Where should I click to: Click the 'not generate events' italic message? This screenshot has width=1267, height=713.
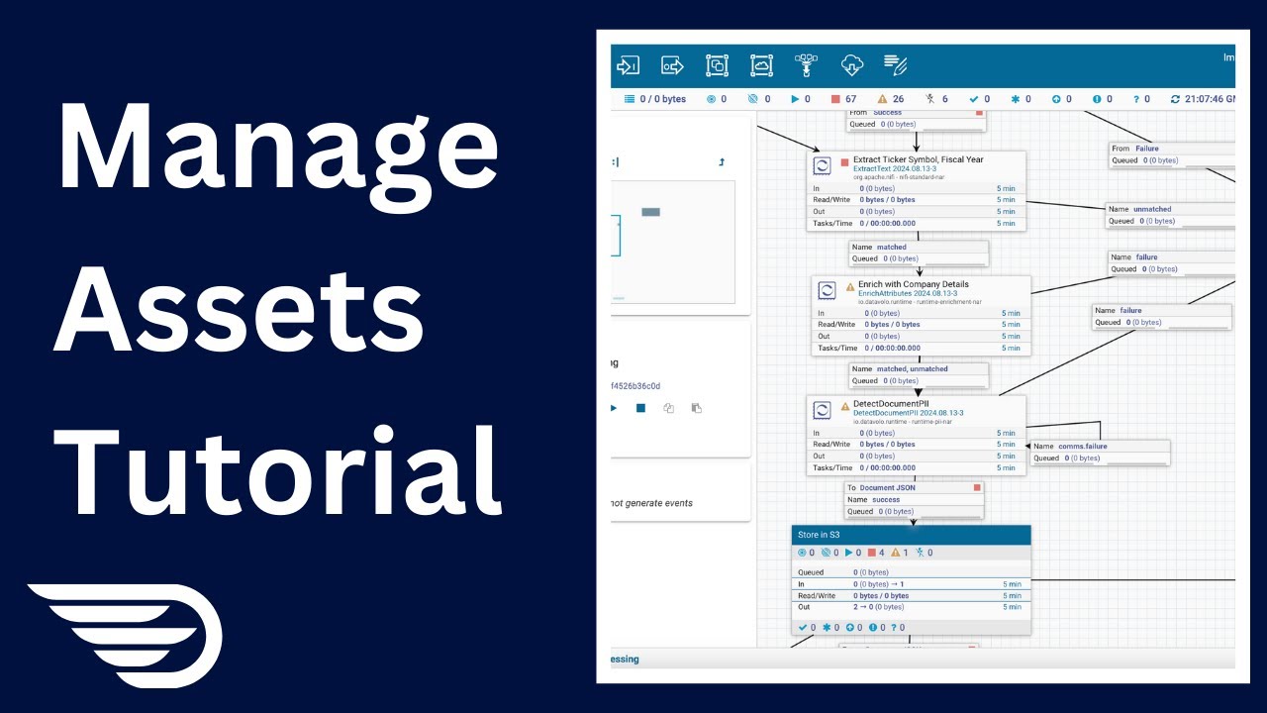pos(651,503)
